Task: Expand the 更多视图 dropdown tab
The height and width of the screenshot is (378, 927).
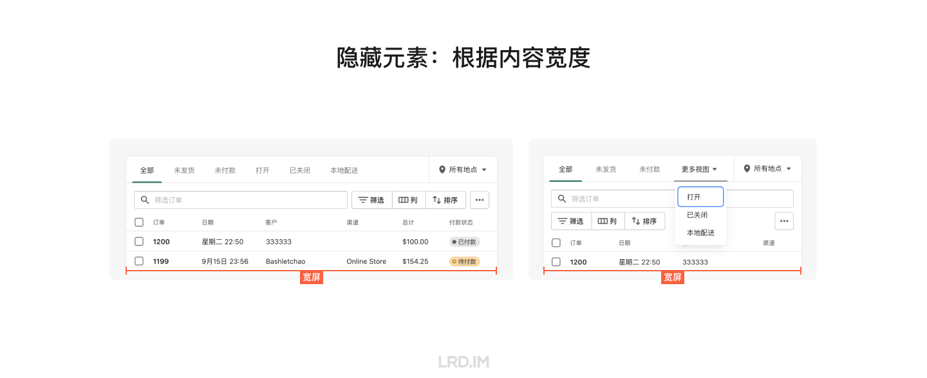Action: click(x=700, y=169)
